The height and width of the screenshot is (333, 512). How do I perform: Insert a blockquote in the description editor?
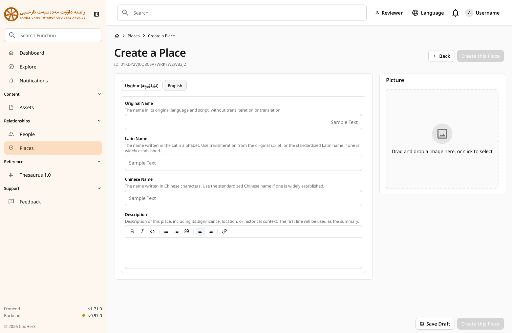(x=187, y=231)
